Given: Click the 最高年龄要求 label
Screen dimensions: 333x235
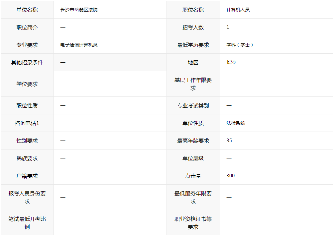Looking at the screenshot, I should click(193, 141).
